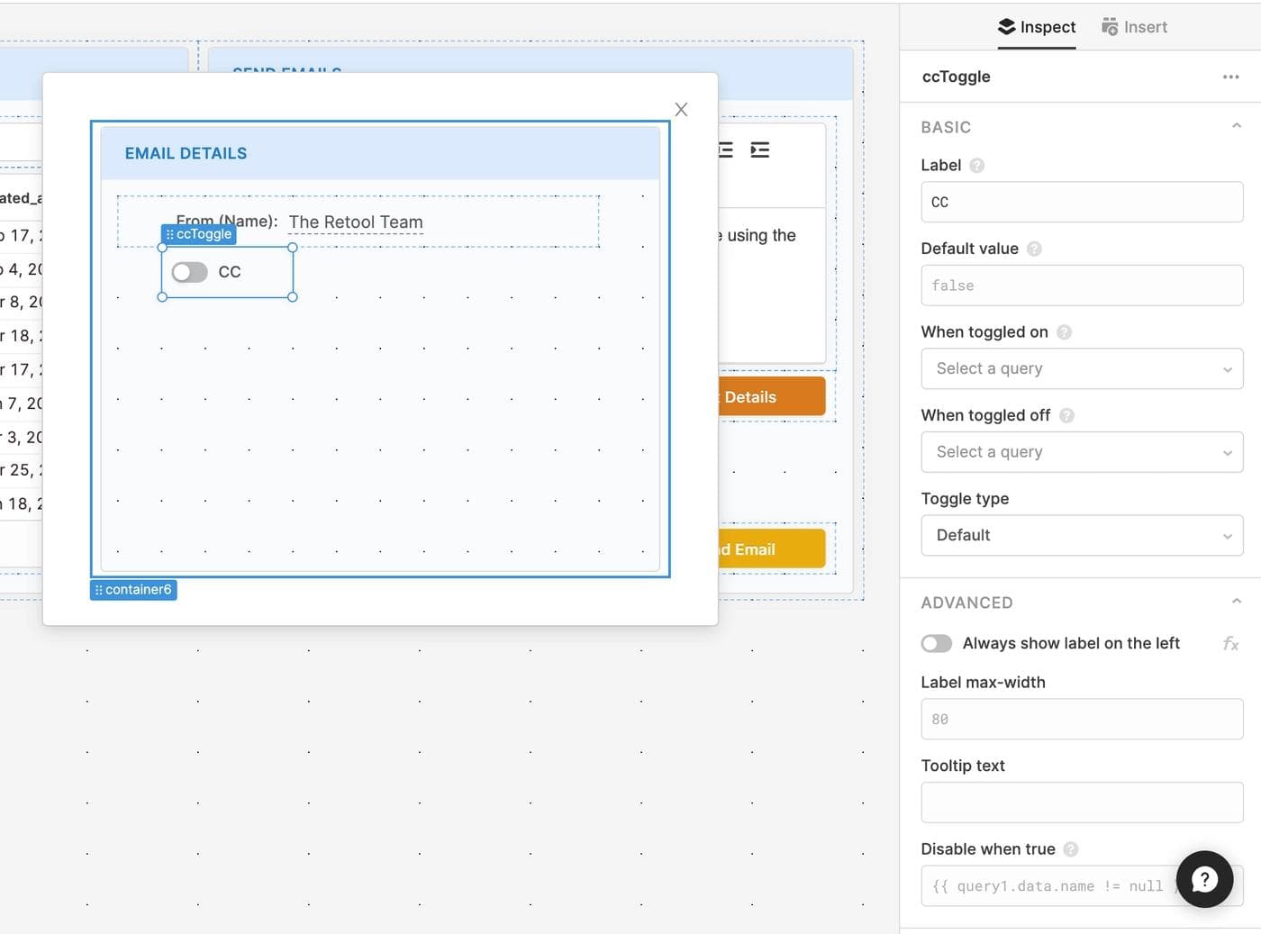The width and height of the screenshot is (1261, 934).
Task: Collapse the ADVANCED section
Action: [x=1236, y=602]
